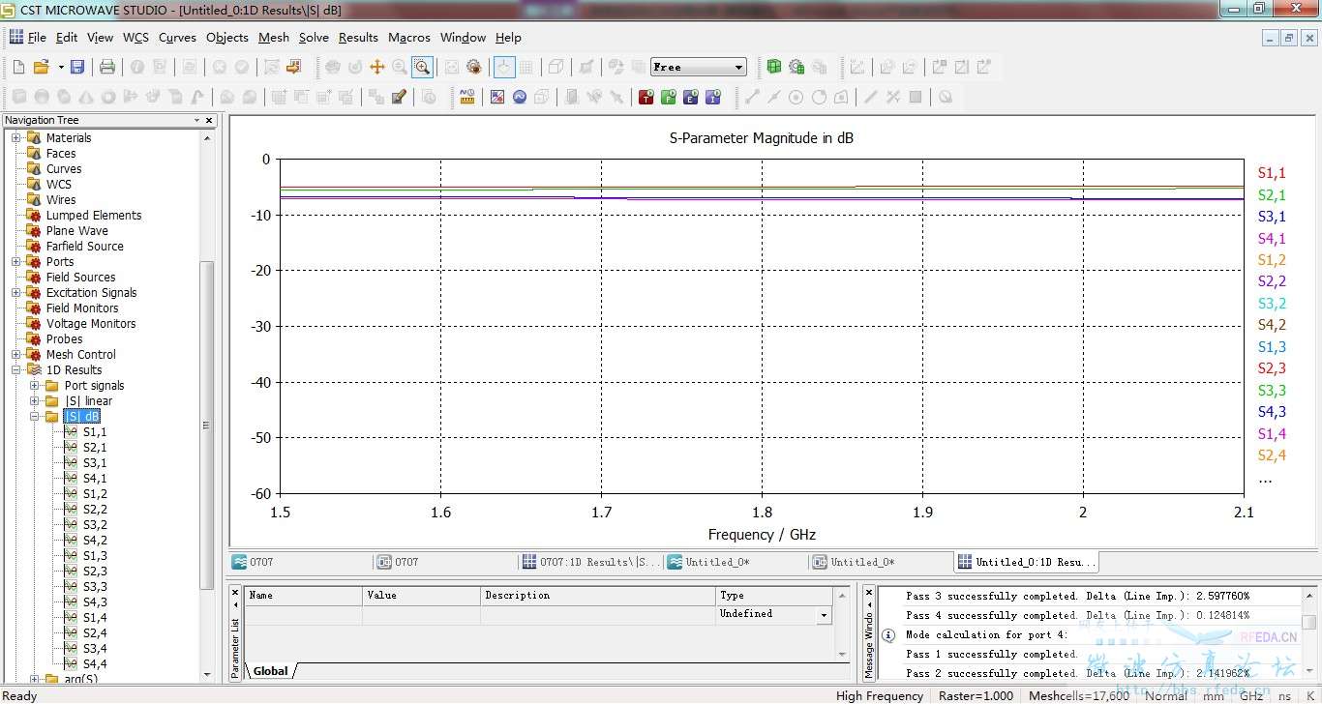Select the Voltage Monitors tree item
This screenshot has width=1322, height=704.
point(91,324)
